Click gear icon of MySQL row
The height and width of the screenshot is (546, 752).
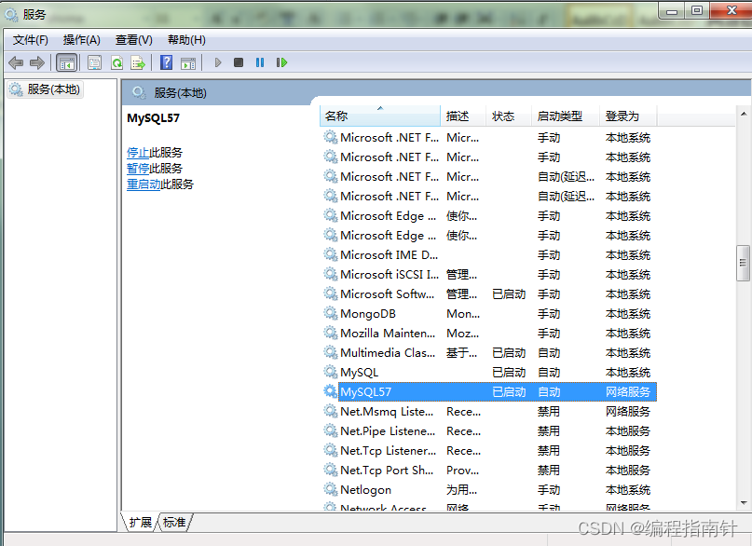click(330, 372)
